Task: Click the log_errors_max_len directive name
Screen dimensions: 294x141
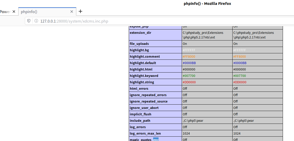Action: point(145,134)
